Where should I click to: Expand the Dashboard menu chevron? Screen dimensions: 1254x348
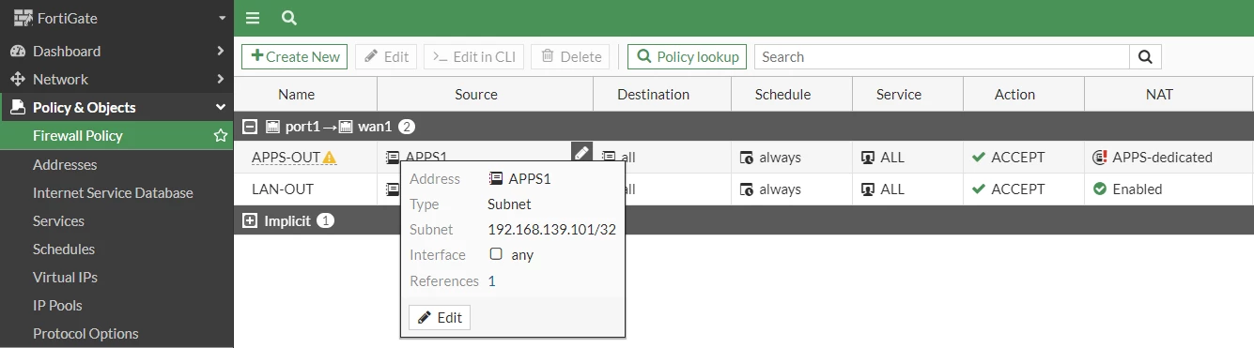(220, 51)
